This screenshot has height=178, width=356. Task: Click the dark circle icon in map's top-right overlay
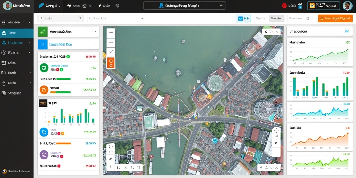point(266,32)
